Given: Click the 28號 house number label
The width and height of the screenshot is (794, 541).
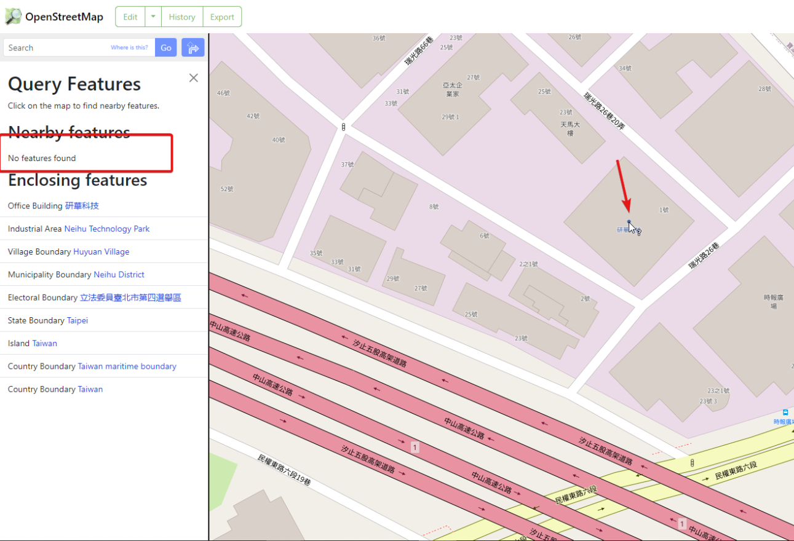Looking at the screenshot, I should (764, 89).
